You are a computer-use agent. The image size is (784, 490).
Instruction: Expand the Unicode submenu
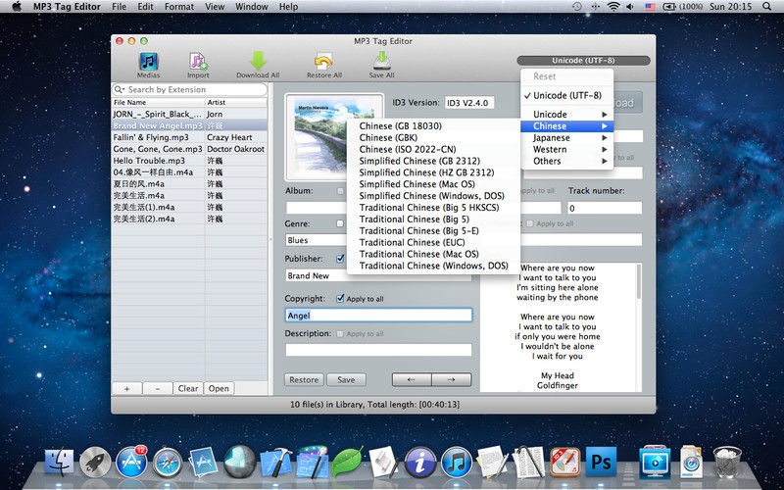click(567, 115)
